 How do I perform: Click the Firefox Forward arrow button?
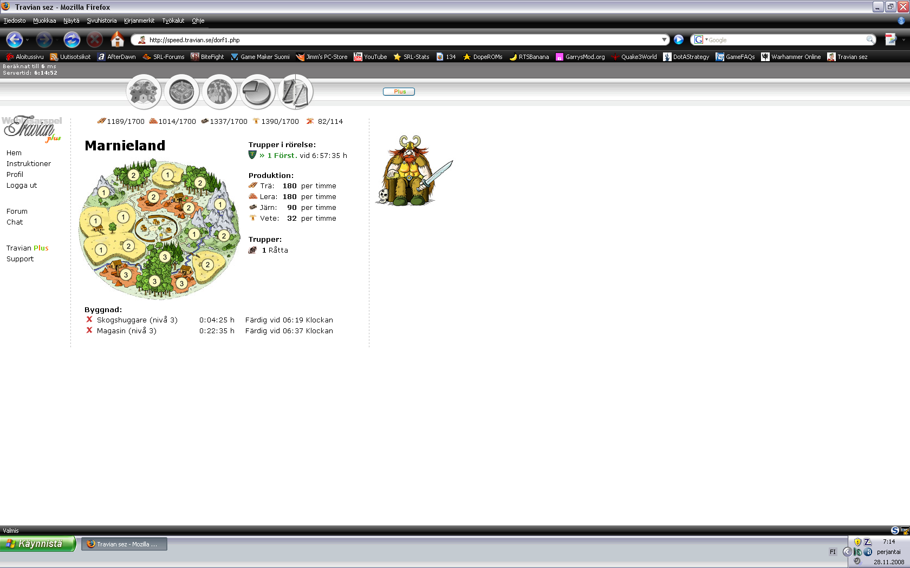point(44,39)
